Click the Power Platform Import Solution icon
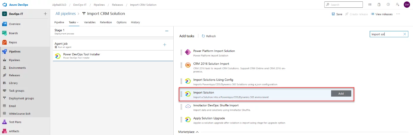The height and width of the screenshot is (135, 413). tap(188, 52)
